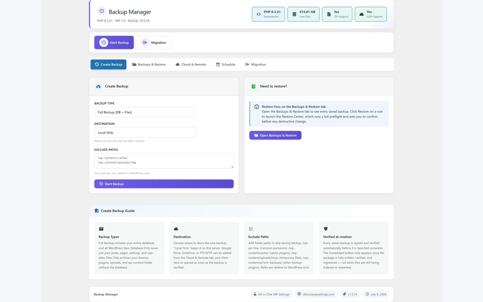Click the Exclude Paths list icon
The height and width of the screenshot is (302, 483).
(x=251, y=229)
